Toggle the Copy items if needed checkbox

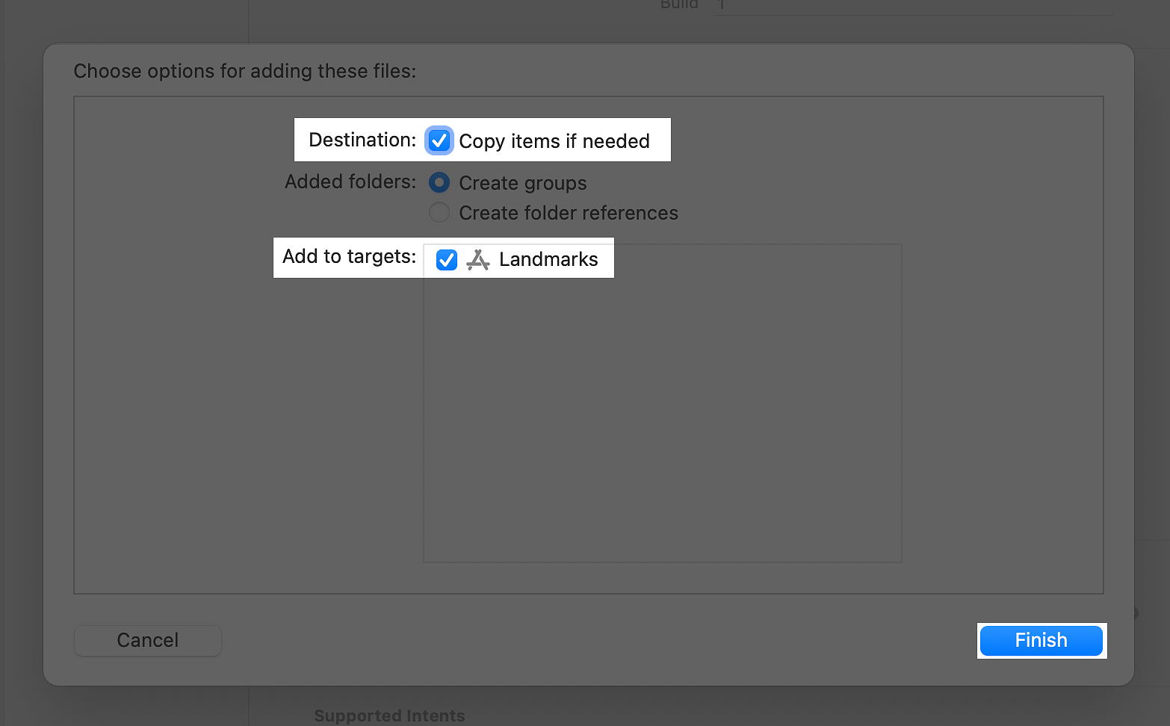[439, 140]
